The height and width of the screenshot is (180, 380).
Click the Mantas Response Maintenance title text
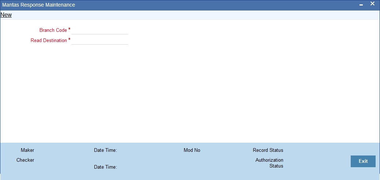[38, 5]
